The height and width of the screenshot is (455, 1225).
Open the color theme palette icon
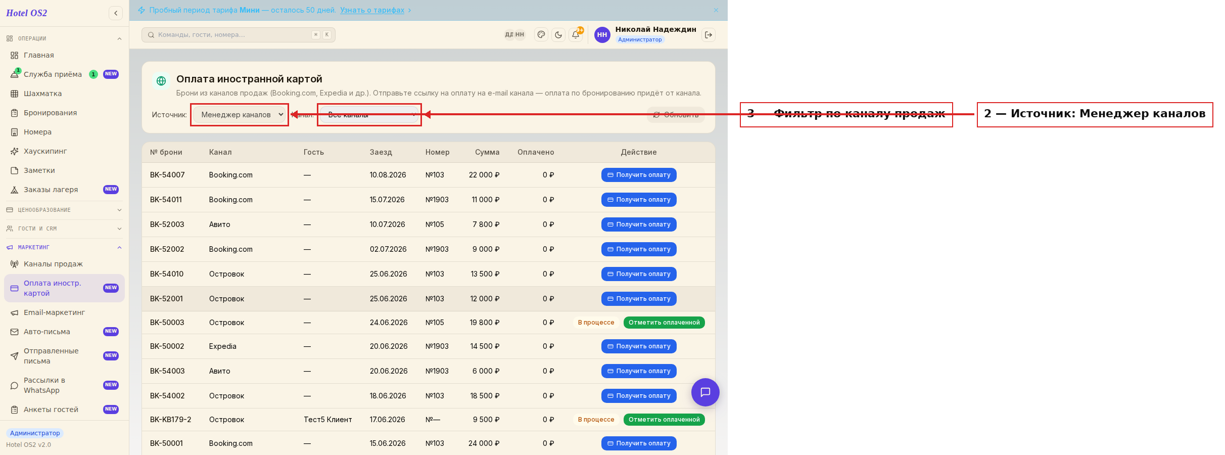pos(541,35)
